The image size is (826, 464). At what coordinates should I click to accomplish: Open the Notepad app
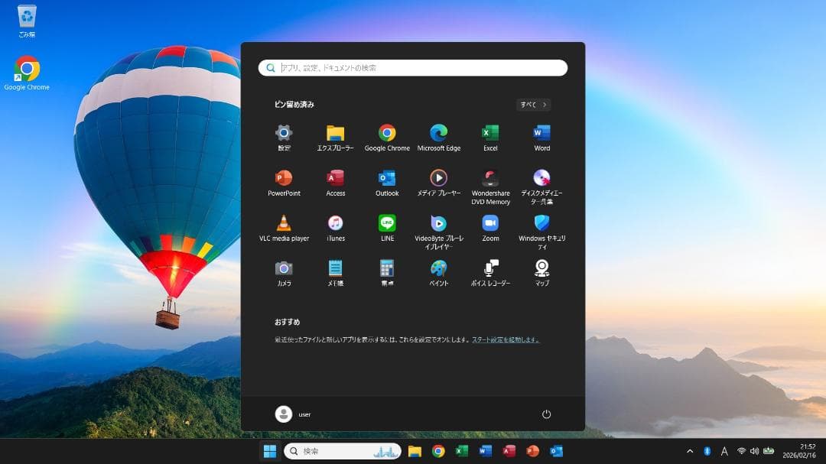click(x=336, y=274)
